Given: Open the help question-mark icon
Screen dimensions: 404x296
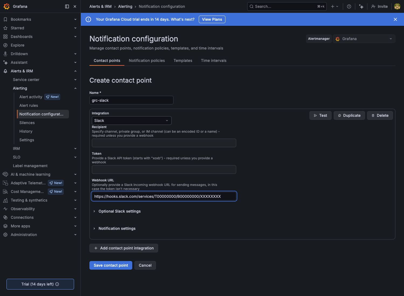Looking at the screenshot, I should pyautogui.click(x=349, y=6).
